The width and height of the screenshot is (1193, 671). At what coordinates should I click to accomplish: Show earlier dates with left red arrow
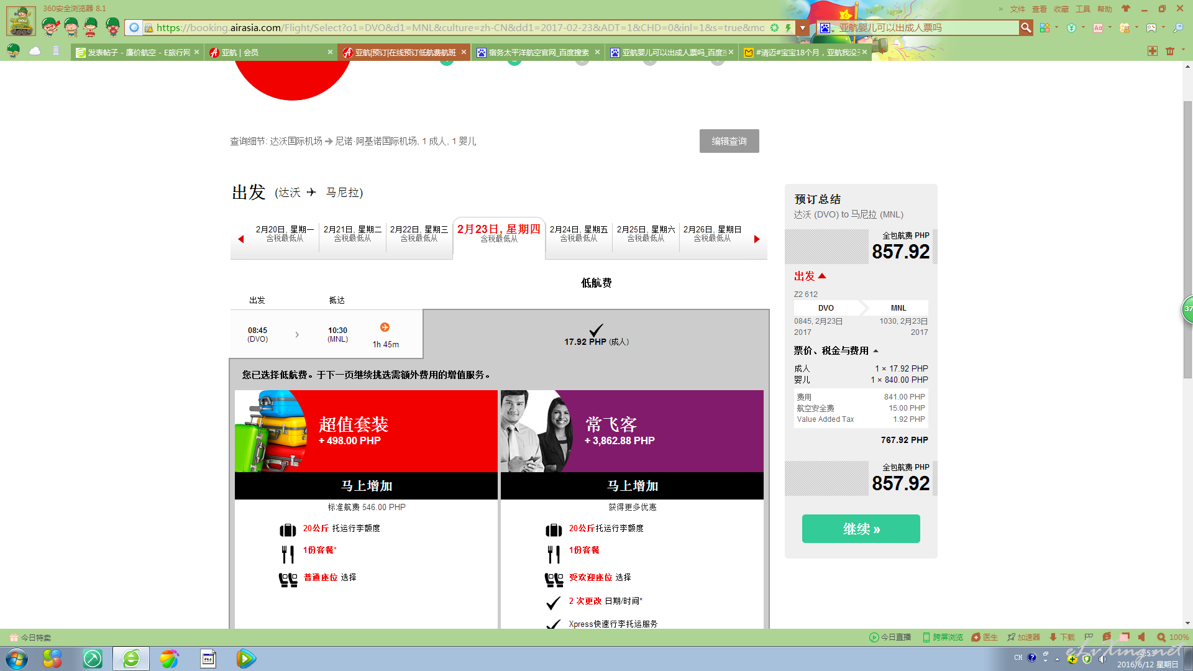point(241,239)
